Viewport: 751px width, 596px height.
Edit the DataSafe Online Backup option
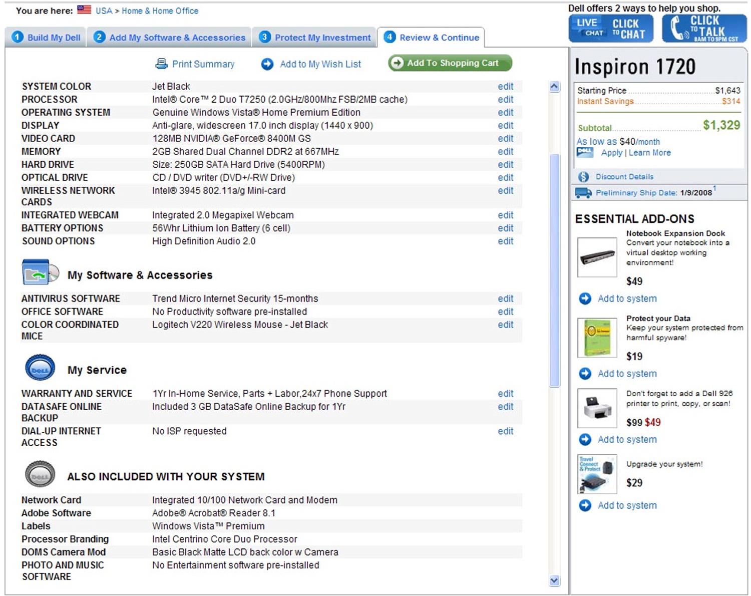tap(506, 407)
